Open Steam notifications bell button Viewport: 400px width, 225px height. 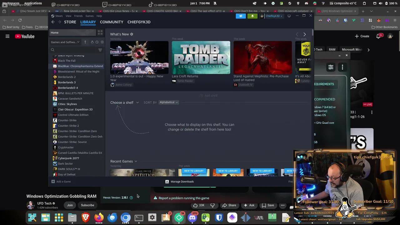click(x=252, y=16)
